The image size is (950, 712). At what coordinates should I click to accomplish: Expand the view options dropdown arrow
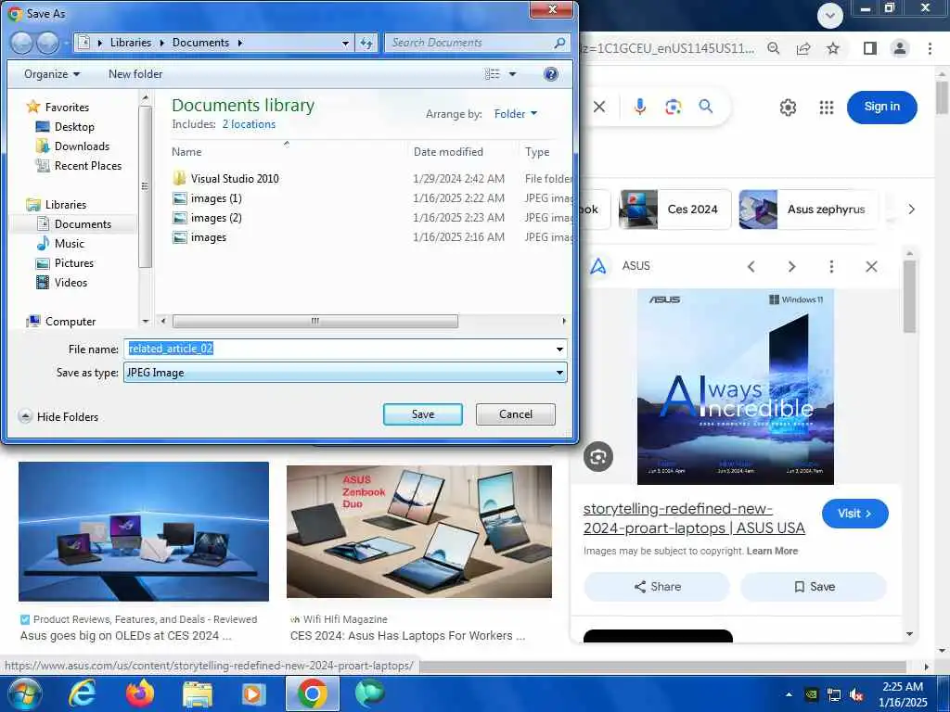pos(512,74)
